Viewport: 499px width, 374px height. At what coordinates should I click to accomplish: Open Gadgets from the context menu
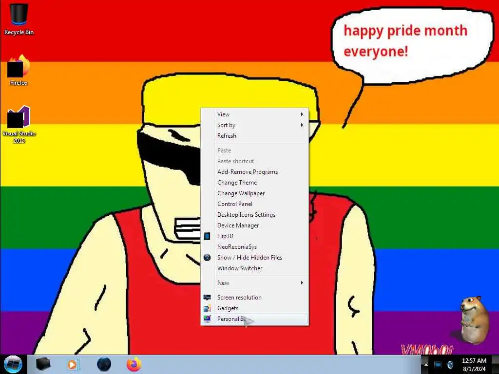(254, 308)
